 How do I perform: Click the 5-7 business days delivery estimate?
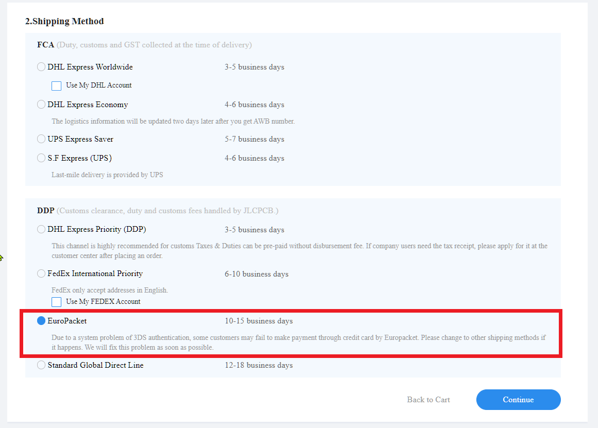pyautogui.click(x=254, y=139)
